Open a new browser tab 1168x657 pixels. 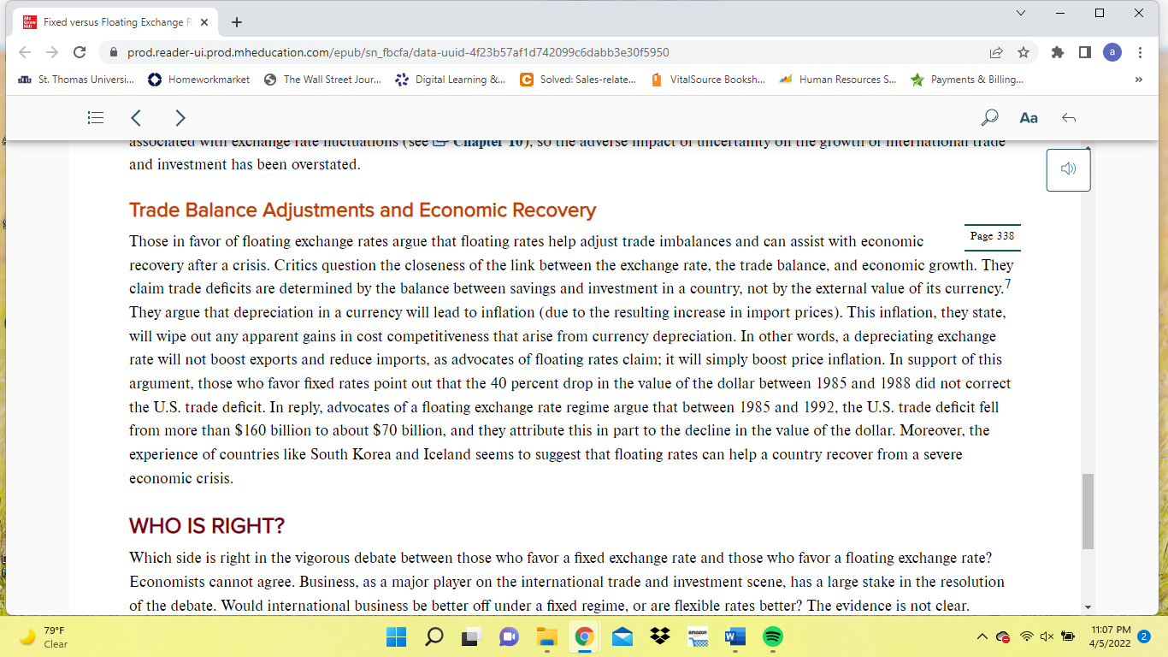[x=237, y=21]
